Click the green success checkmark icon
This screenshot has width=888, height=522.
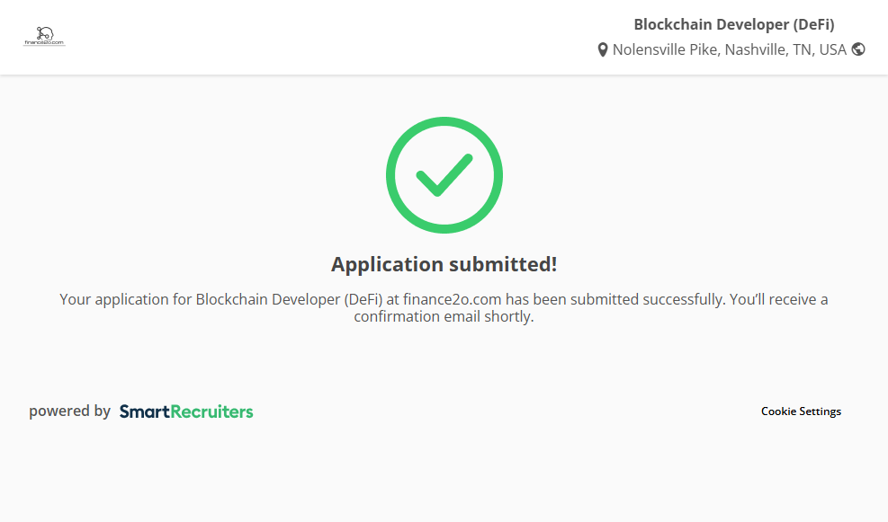click(x=444, y=174)
